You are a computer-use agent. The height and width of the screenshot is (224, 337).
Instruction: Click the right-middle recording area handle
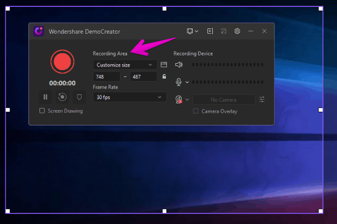[x=321, y=110]
